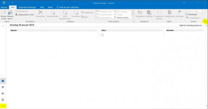Open the People contacts icon
The height and width of the screenshot is (109, 208).
(x=3, y=94)
